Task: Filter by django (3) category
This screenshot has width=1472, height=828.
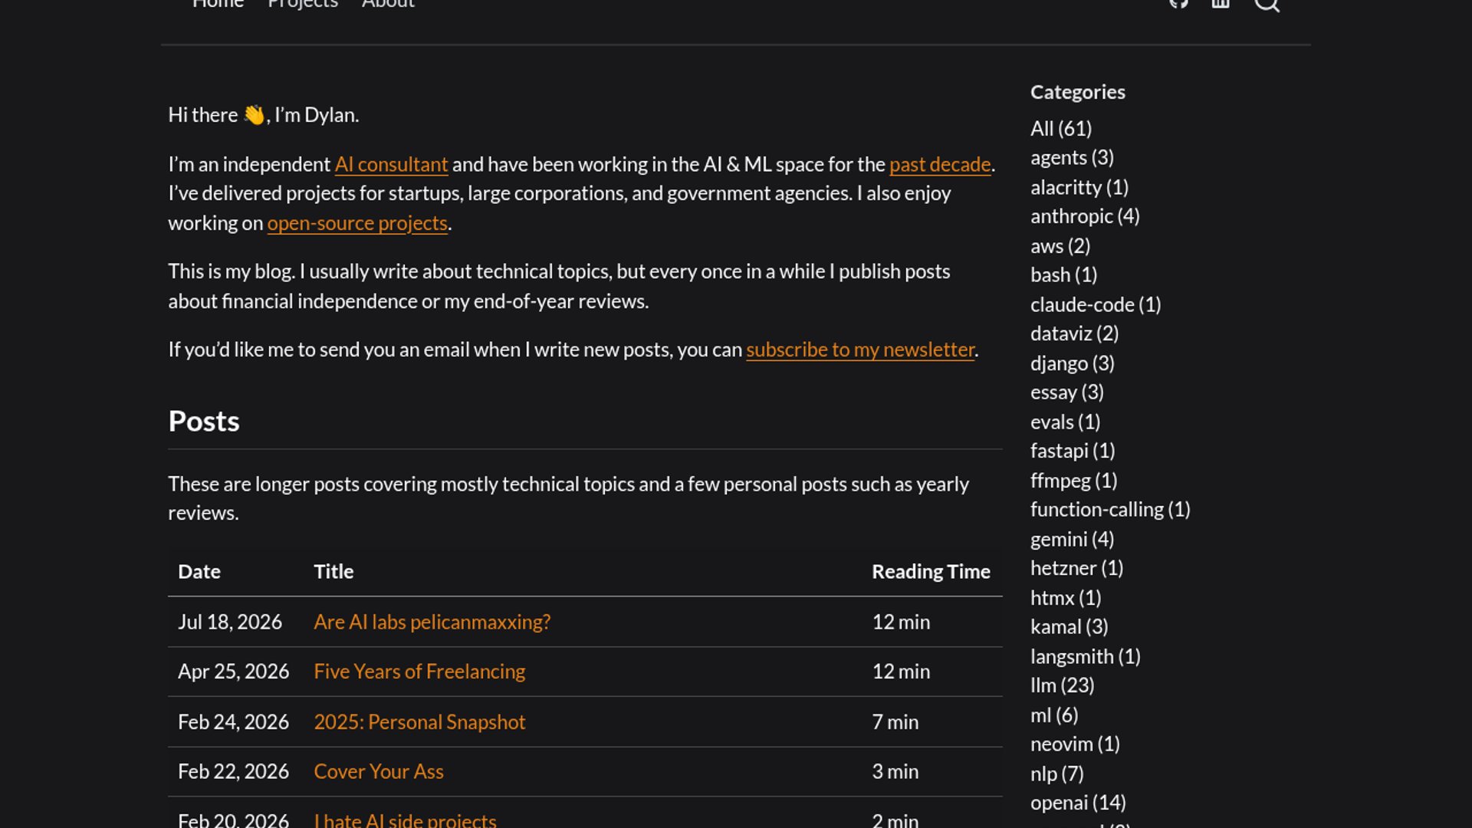Action: point(1073,363)
